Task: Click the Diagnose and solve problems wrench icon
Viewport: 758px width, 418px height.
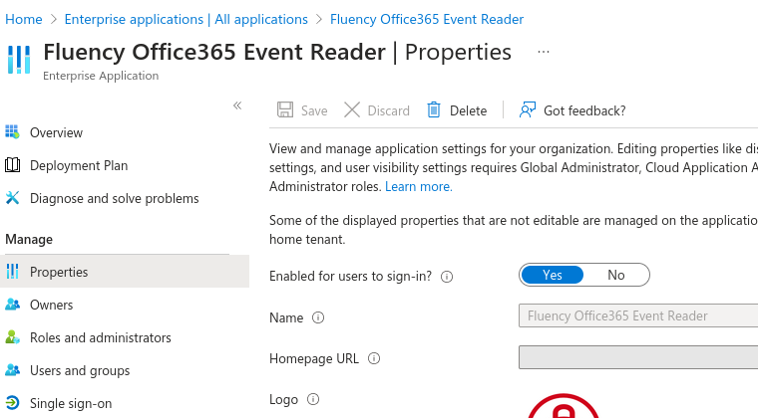Action: tap(12, 198)
